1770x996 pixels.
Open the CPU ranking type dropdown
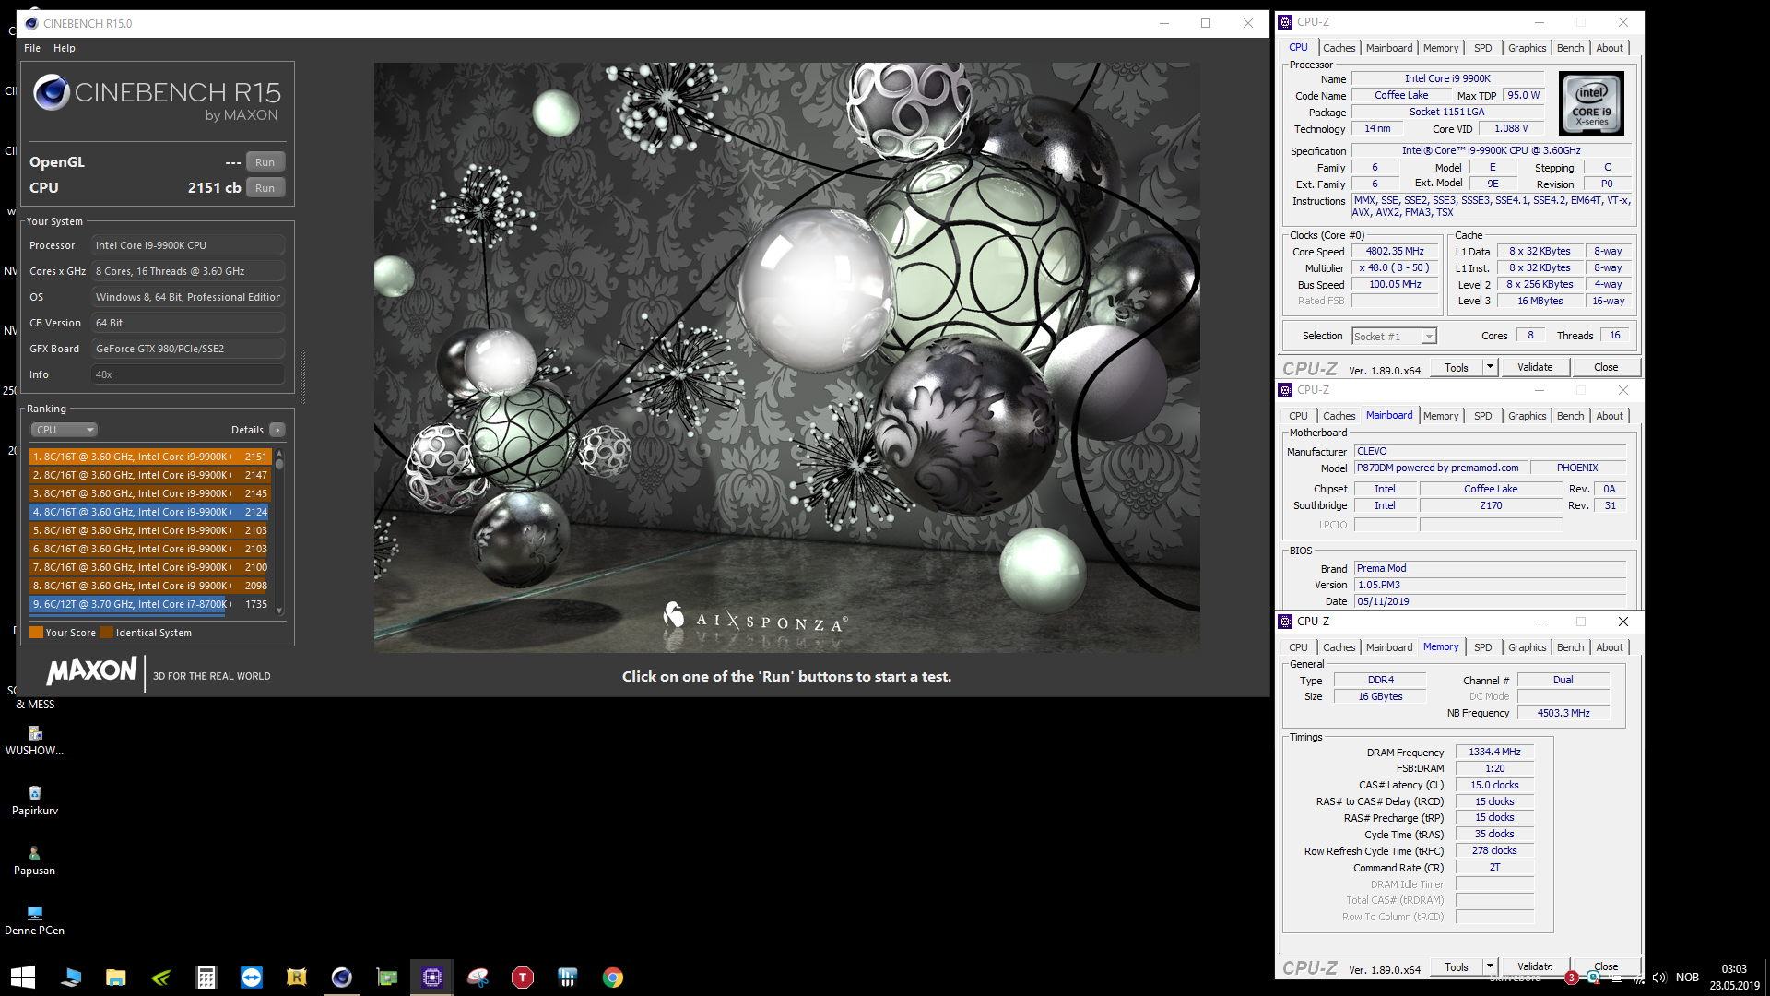pos(65,430)
